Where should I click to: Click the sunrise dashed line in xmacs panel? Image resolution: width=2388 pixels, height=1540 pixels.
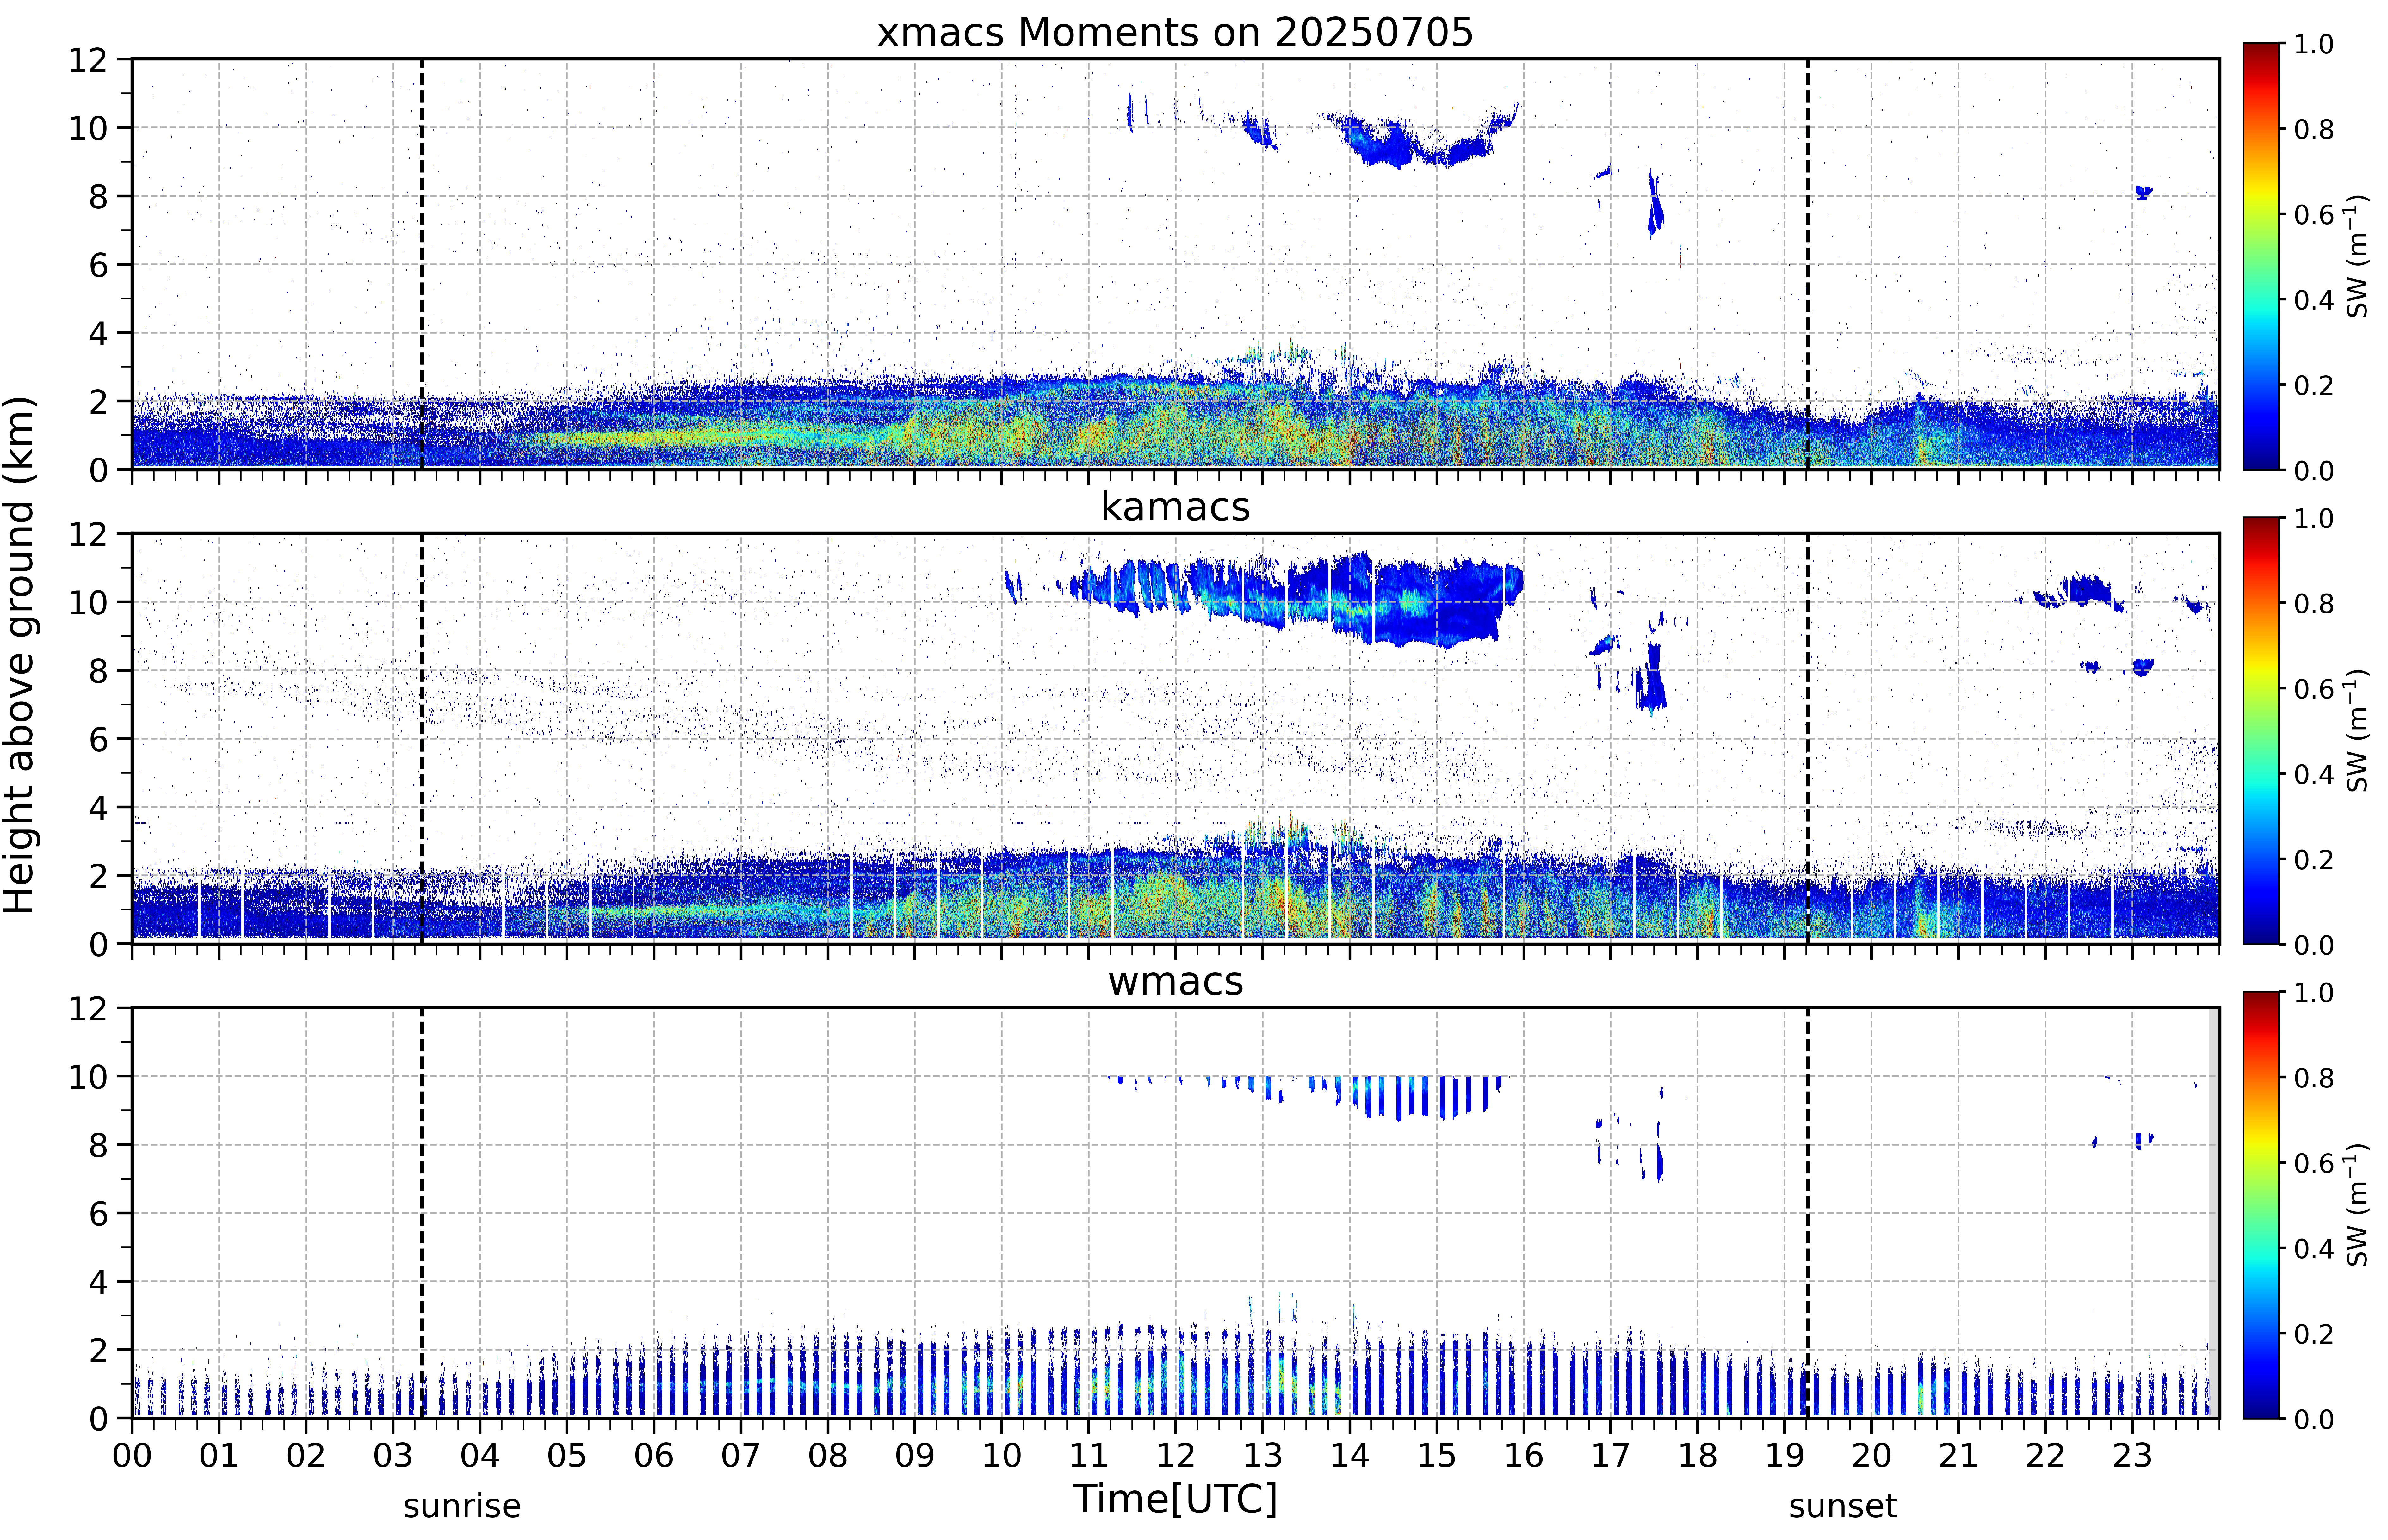point(422,264)
